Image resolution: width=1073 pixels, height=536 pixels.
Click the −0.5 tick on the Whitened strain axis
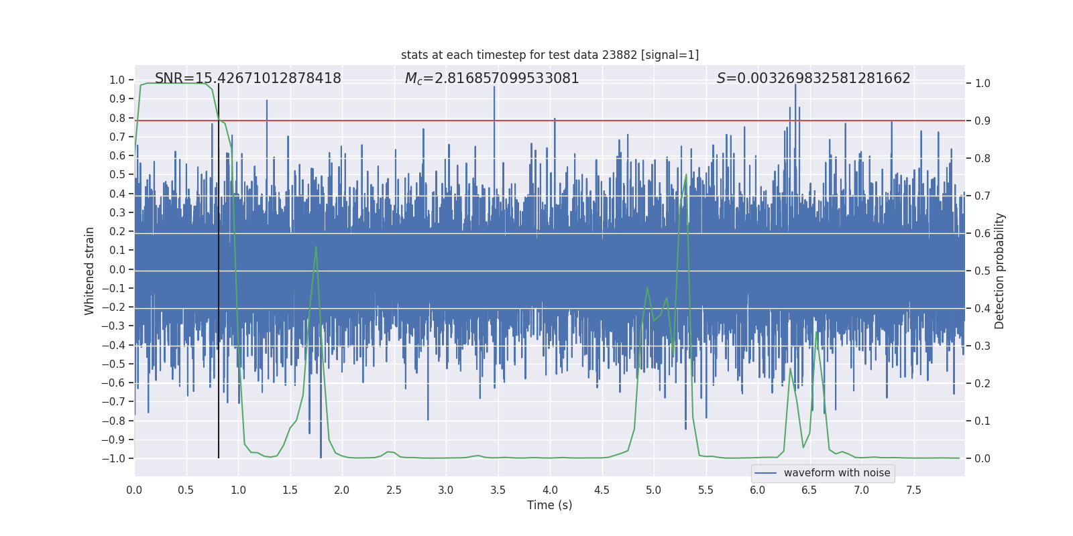point(113,364)
